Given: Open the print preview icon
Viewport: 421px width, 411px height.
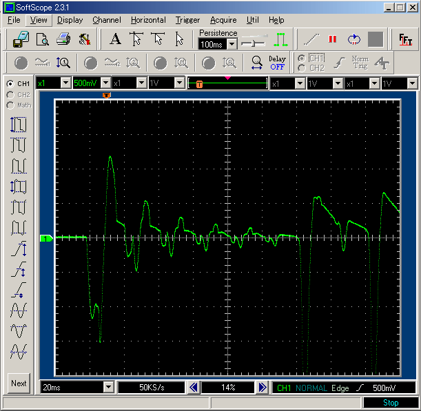Looking at the screenshot, I should (x=42, y=39).
